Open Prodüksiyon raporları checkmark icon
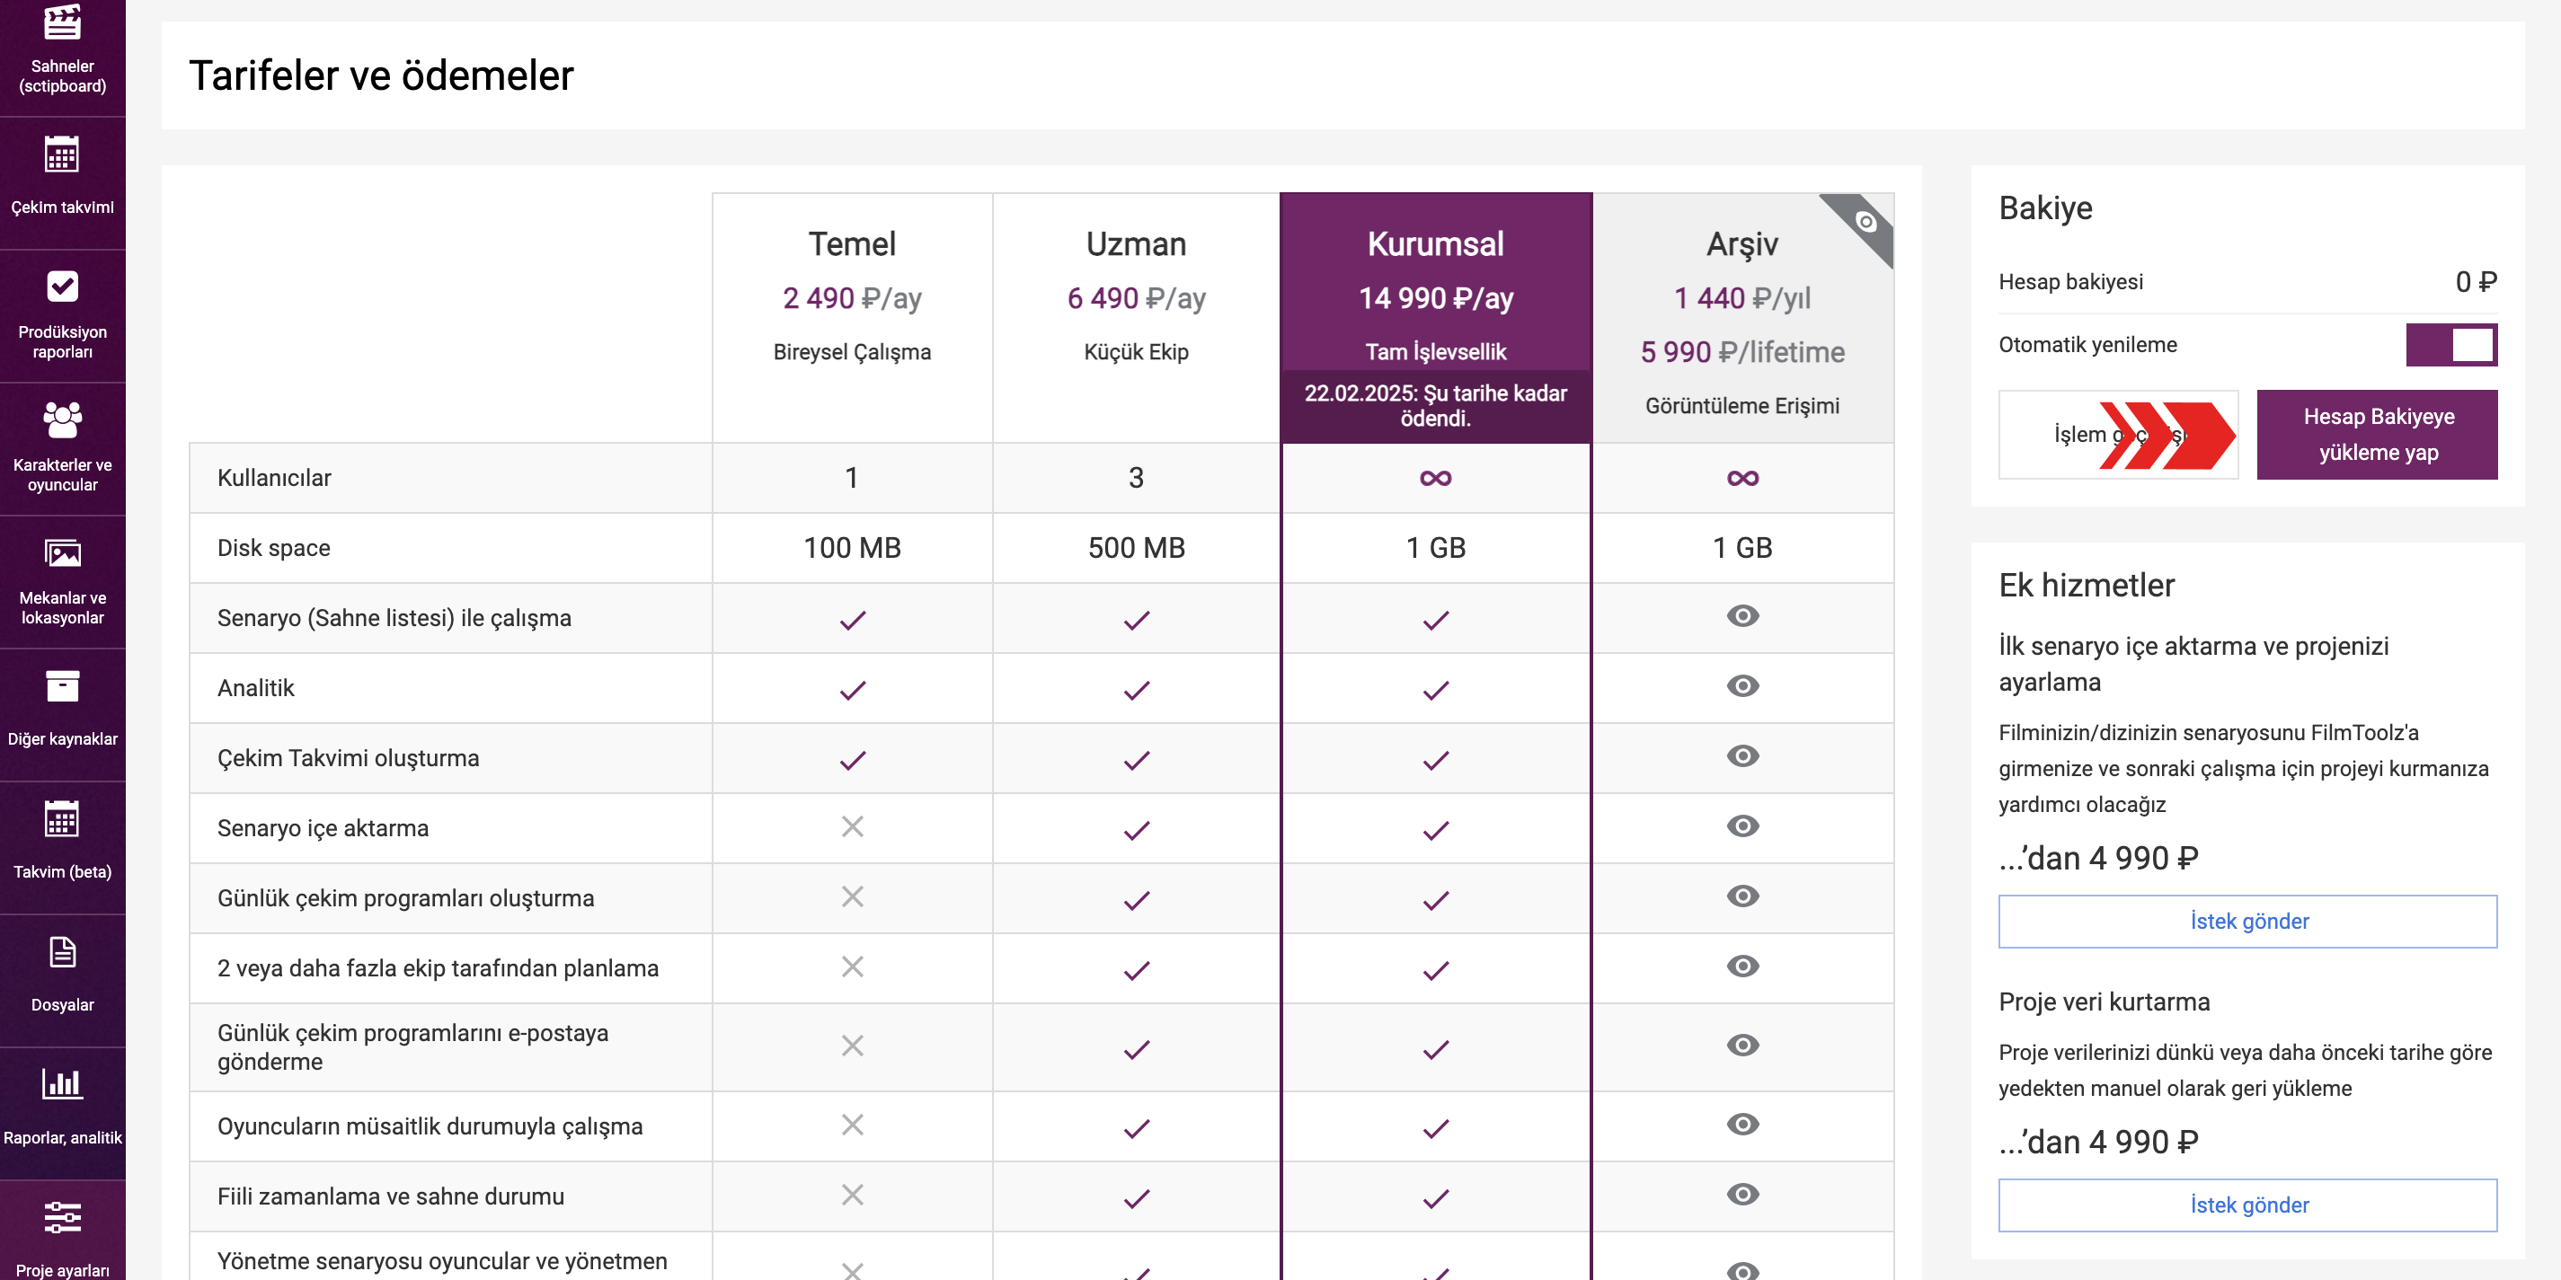This screenshot has height=1280, width=2561. tap(62, 287)
